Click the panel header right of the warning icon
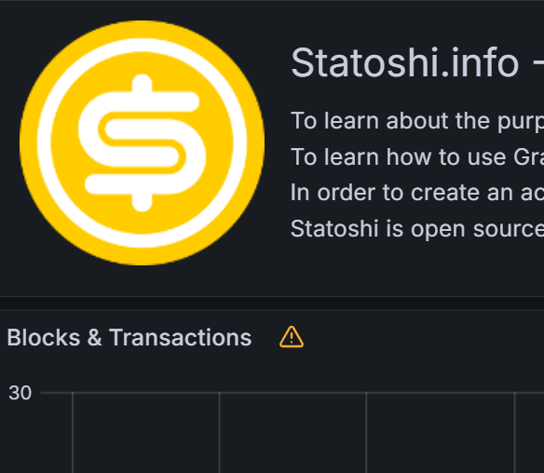The height and width of the screenshot is (473, 544). coord(423,337)
